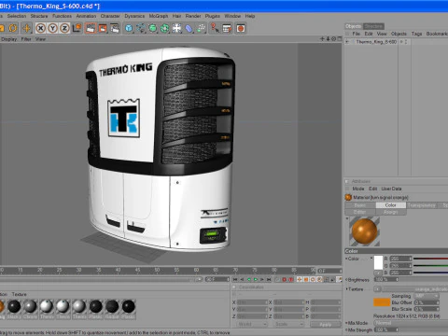Go to the end of animation
This screenshot has height=336, width=448.
coord(269,279)
